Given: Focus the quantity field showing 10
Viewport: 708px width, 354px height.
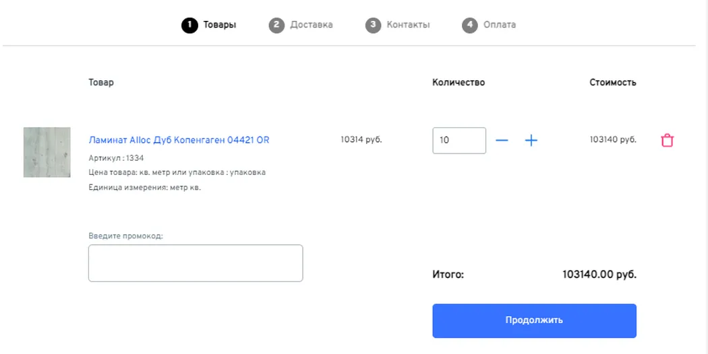Looking at the screenshot, I should (459, 141).
